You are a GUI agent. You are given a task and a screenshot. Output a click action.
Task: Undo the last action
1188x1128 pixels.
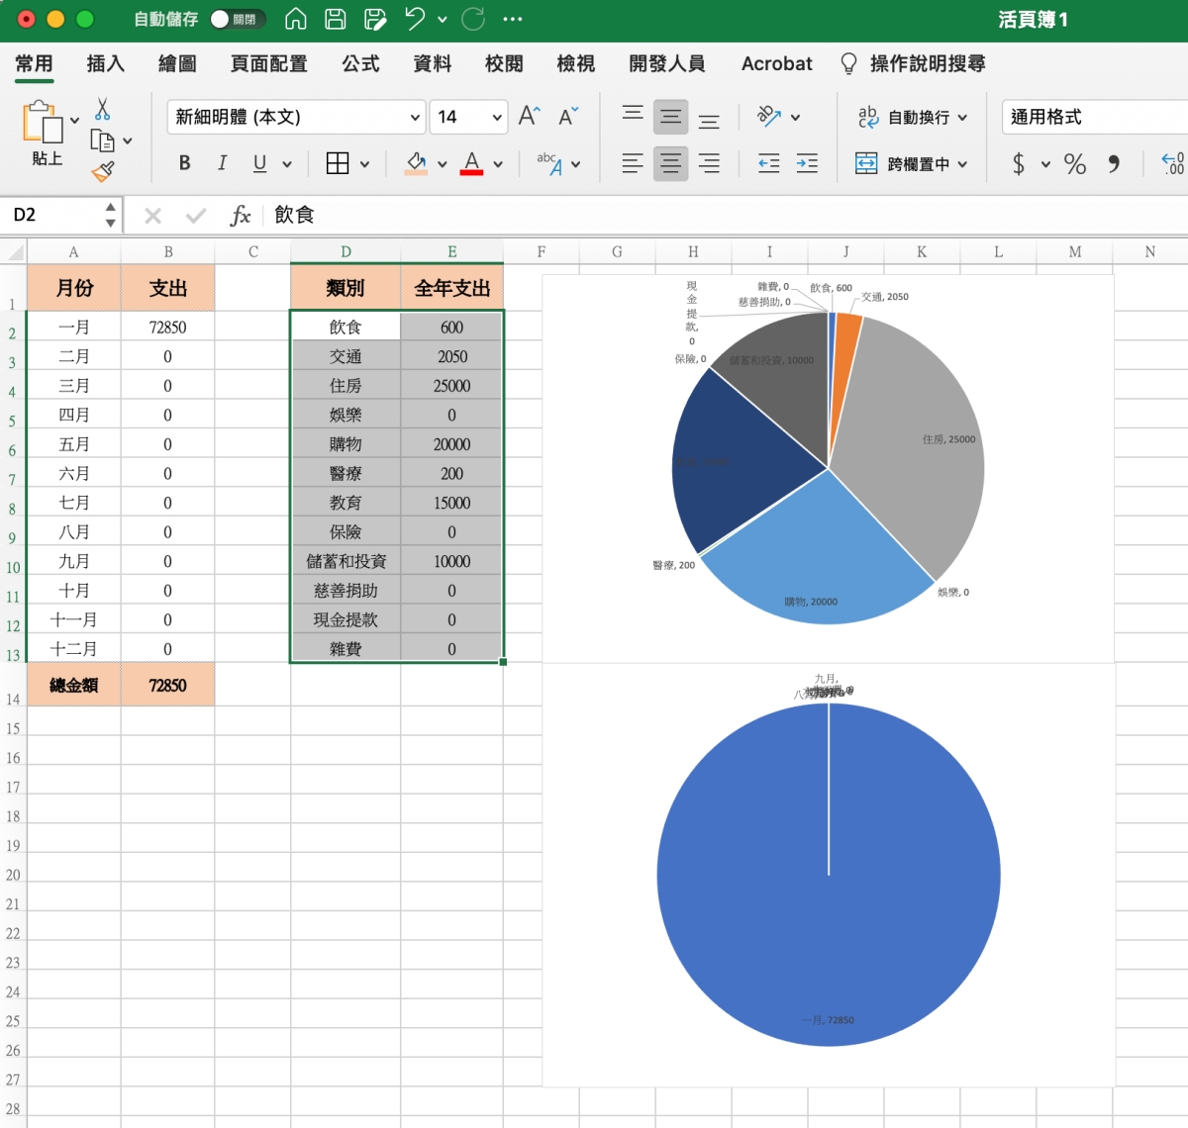415,19
